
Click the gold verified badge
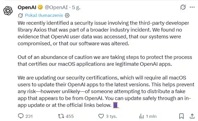click(40, 7)
